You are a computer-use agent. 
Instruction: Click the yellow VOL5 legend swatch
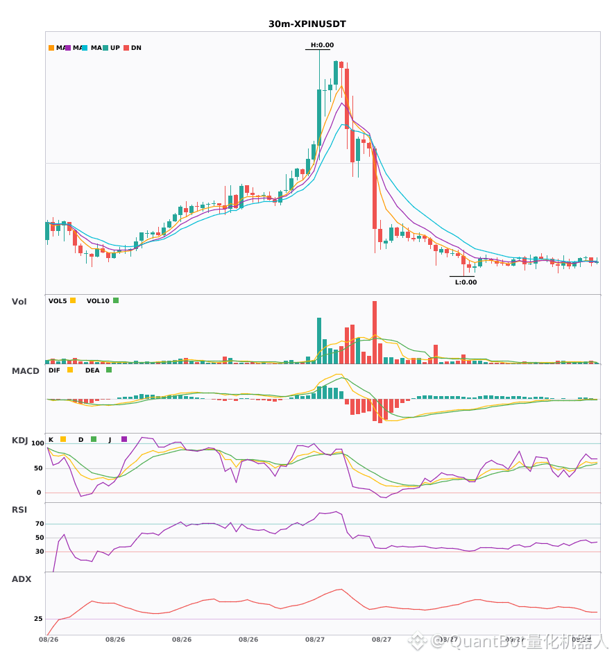click(73, 300)
